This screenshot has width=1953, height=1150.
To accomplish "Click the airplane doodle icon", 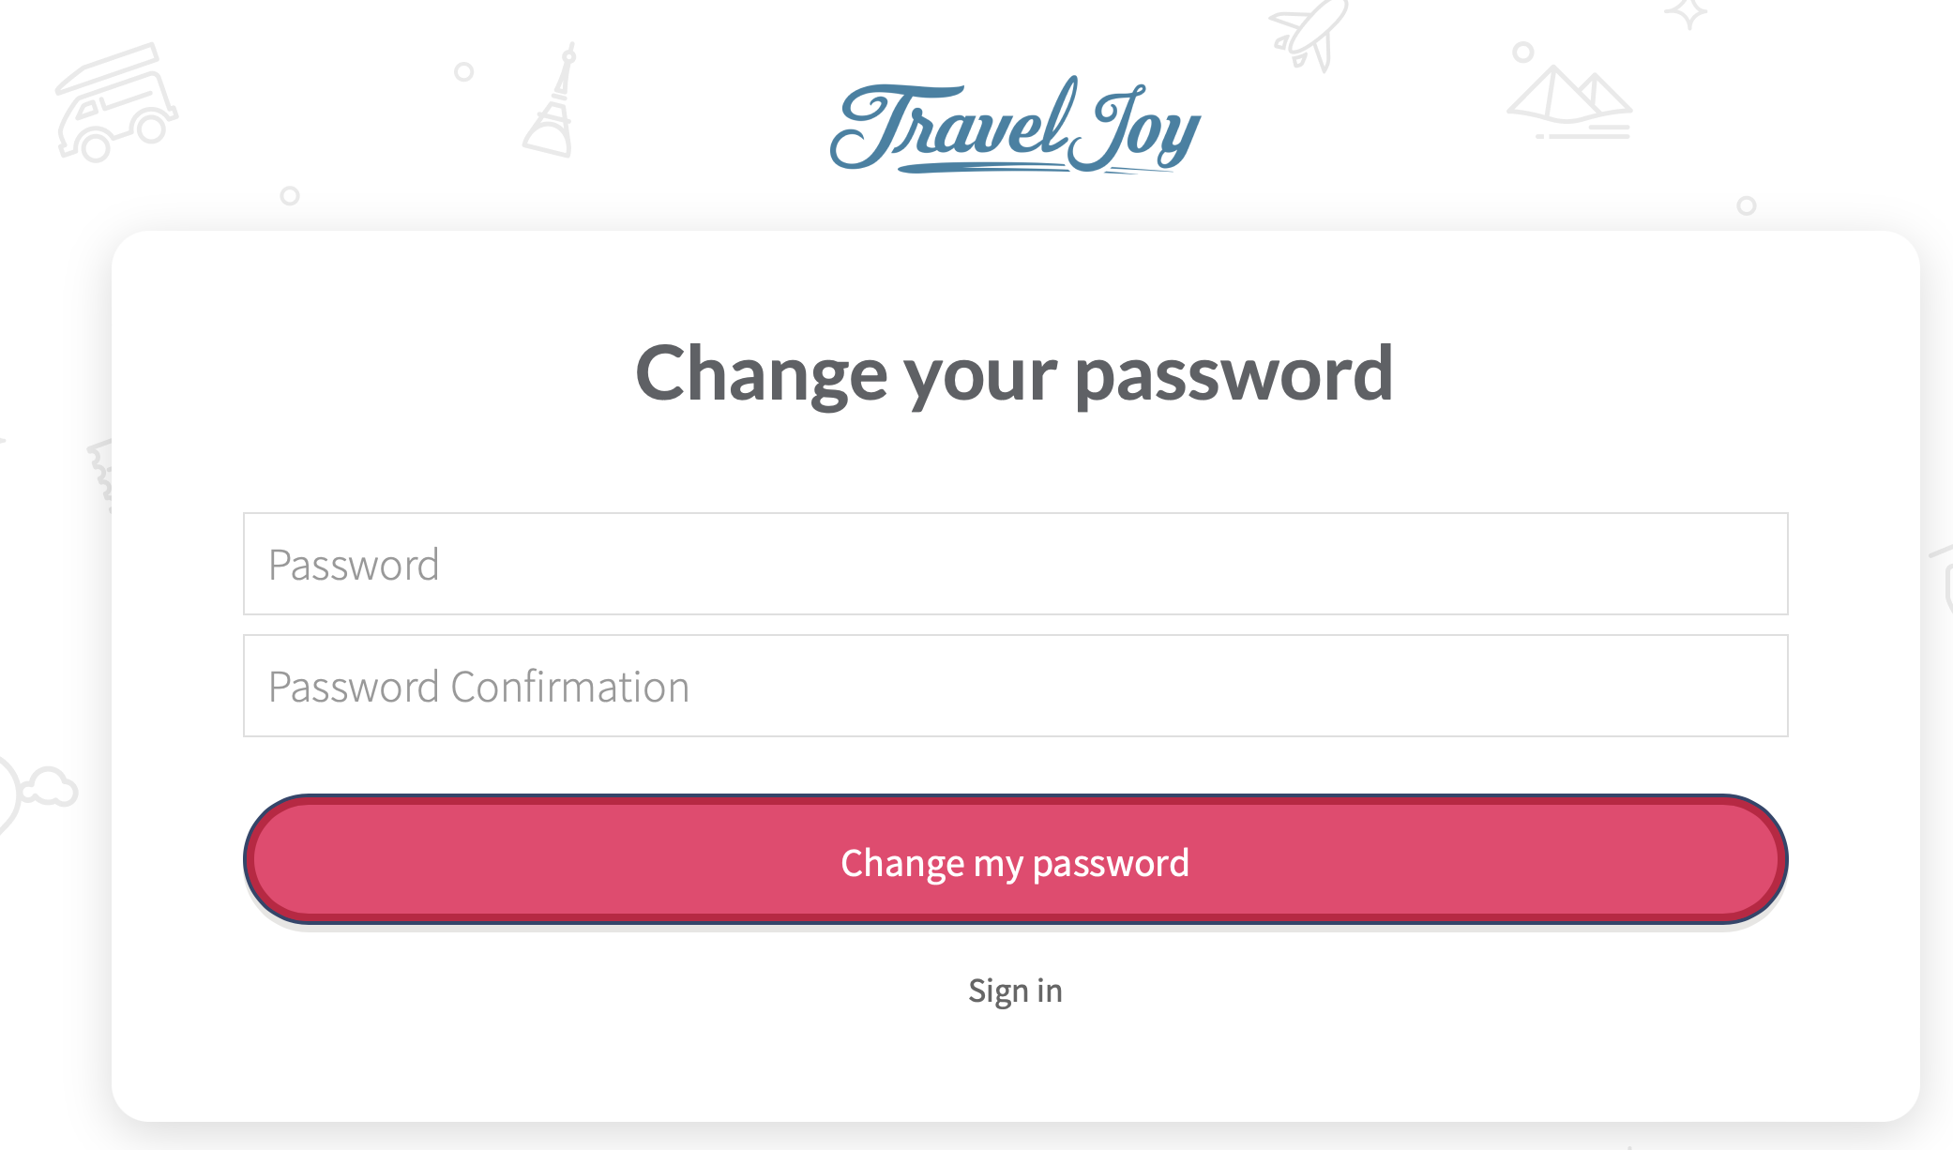I will point(1309,36).
